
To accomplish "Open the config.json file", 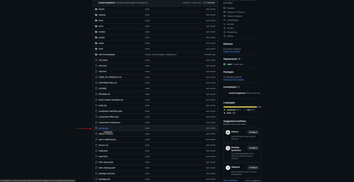I will point(103,128).
